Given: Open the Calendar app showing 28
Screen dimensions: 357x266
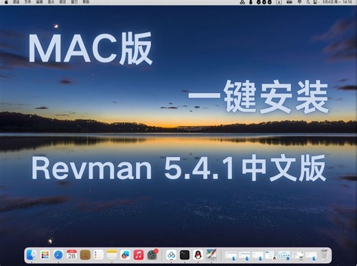Looking at the screenshot, I should tap(71, 255).
